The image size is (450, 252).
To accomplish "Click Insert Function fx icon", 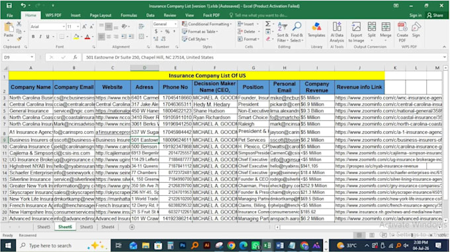I will [75, 57].
